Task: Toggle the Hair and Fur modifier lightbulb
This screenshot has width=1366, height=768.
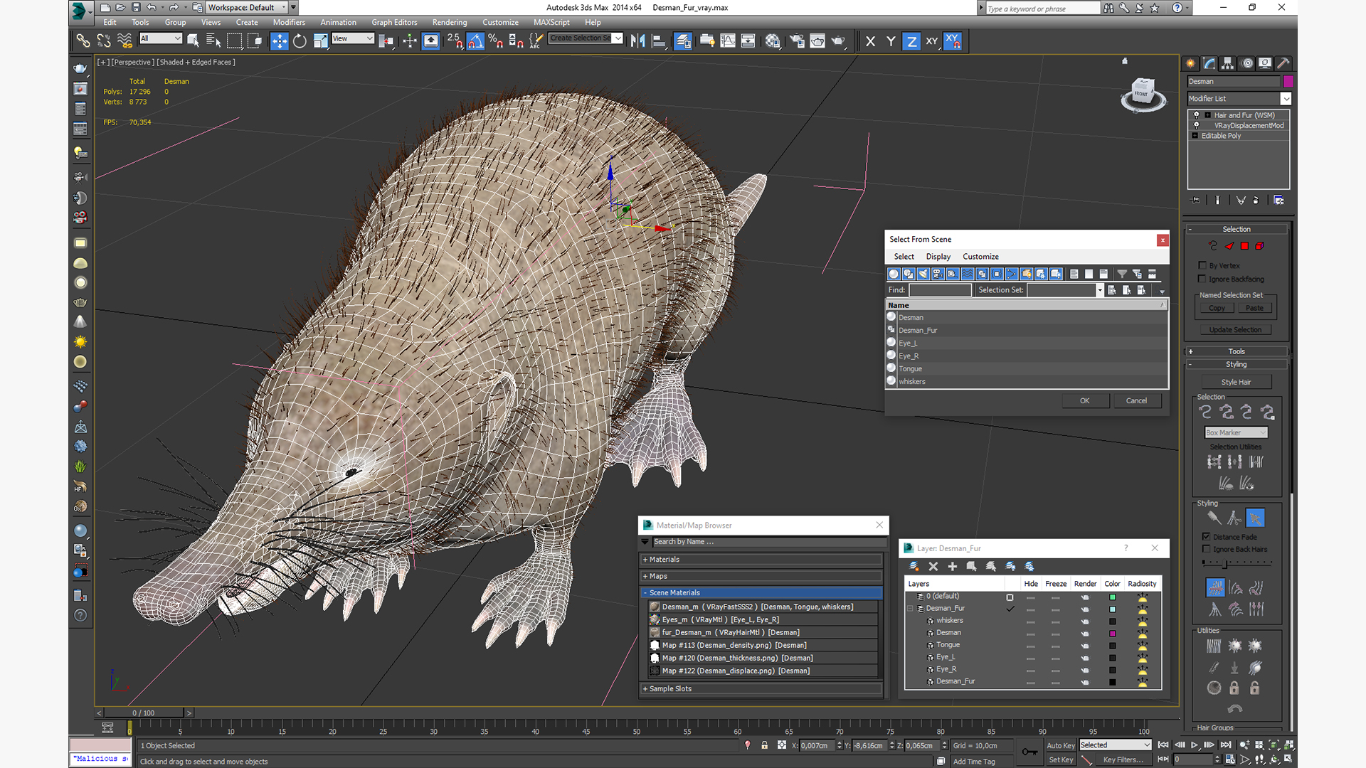Action: (1197, 114)
